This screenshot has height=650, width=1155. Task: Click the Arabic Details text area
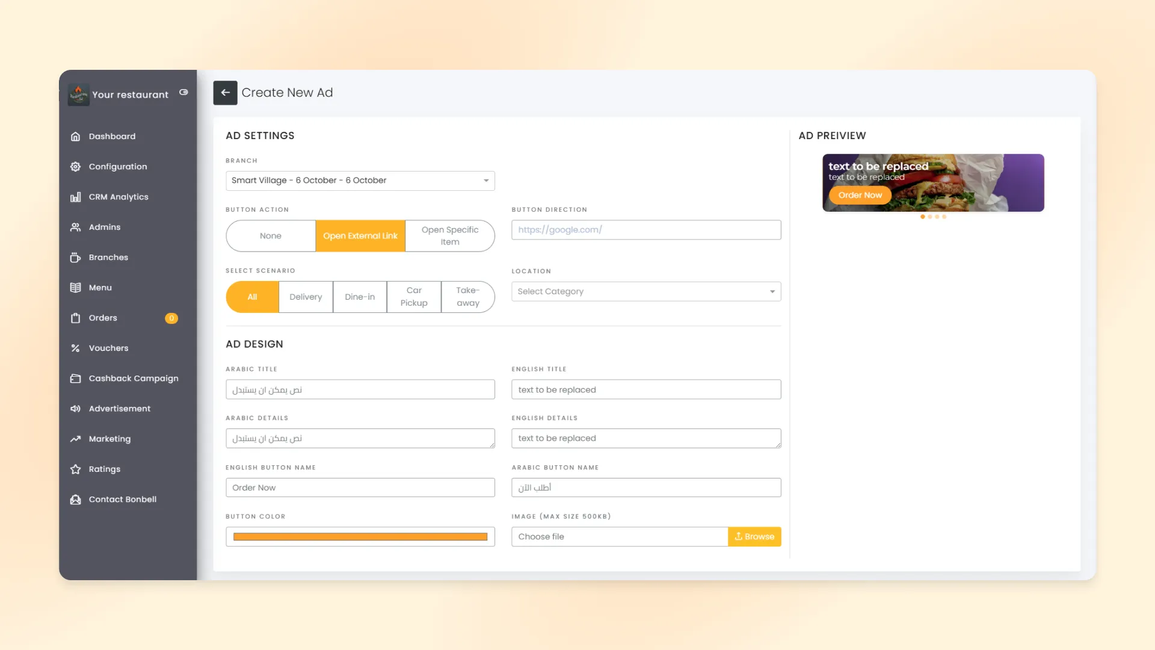pyautogui.click(x=360, y=439)
